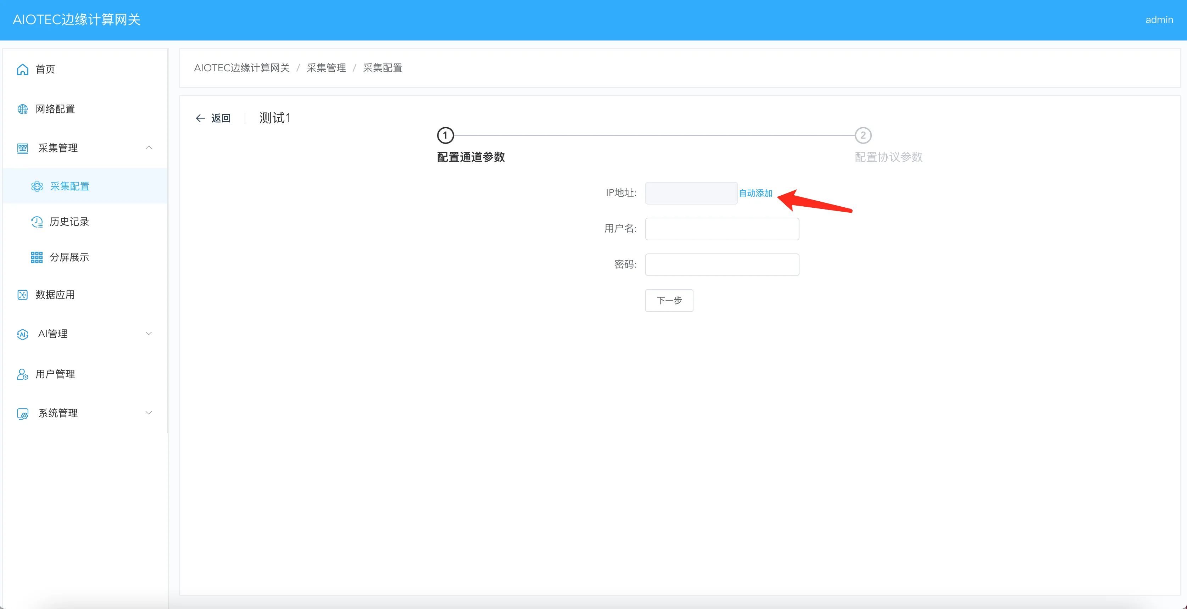Expand the 系统管理 menu chevron
Screen dimensions: 1187x609
(x=148, y=413)
